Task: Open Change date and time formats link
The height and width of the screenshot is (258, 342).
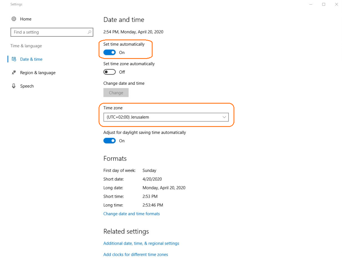Action: pyautogui.click(x=132, y=214)
